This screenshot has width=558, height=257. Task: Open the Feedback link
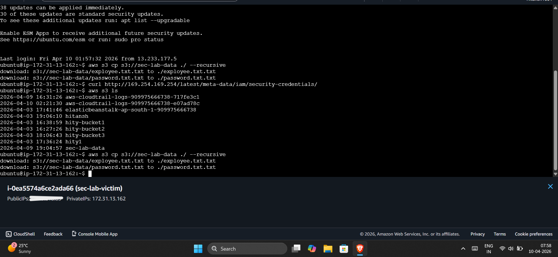(x=53, y=234)
